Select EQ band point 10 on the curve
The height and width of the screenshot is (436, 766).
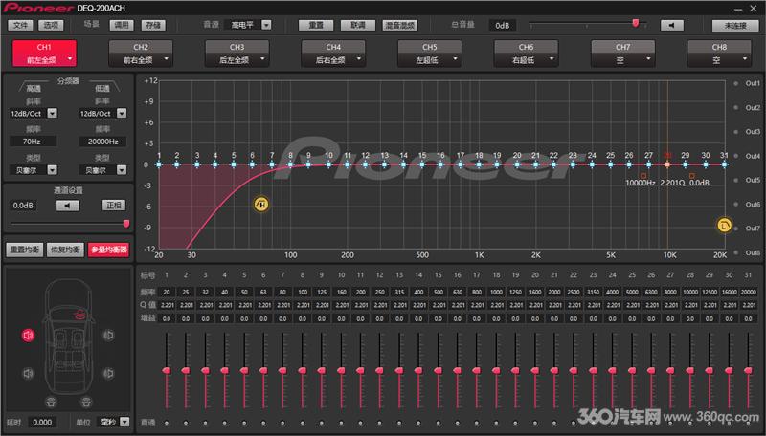pos(328,164)
